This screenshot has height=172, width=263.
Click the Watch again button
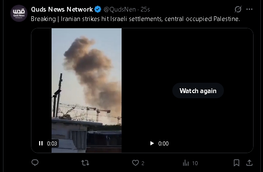[x=198, y=91]
